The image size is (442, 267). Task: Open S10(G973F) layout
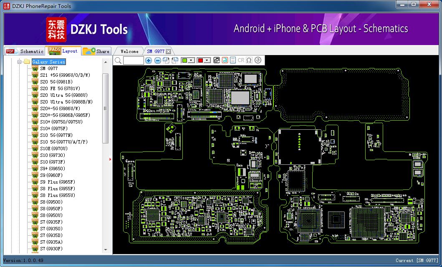click(53, 162)
